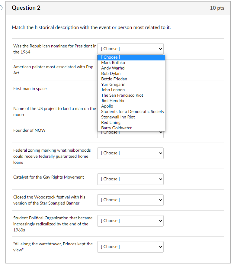Image resolution: width=250 pixels, height=268 pixels.
Task: Open dropdown for Republican nominee 1964 question
Action: pyautogui.click(x=130, y=49)
